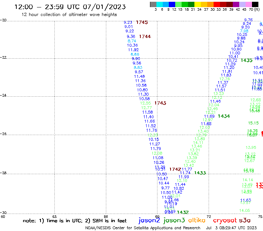Click the wave height value 9.01
The image size is (263, 231).
click(129, 27)
